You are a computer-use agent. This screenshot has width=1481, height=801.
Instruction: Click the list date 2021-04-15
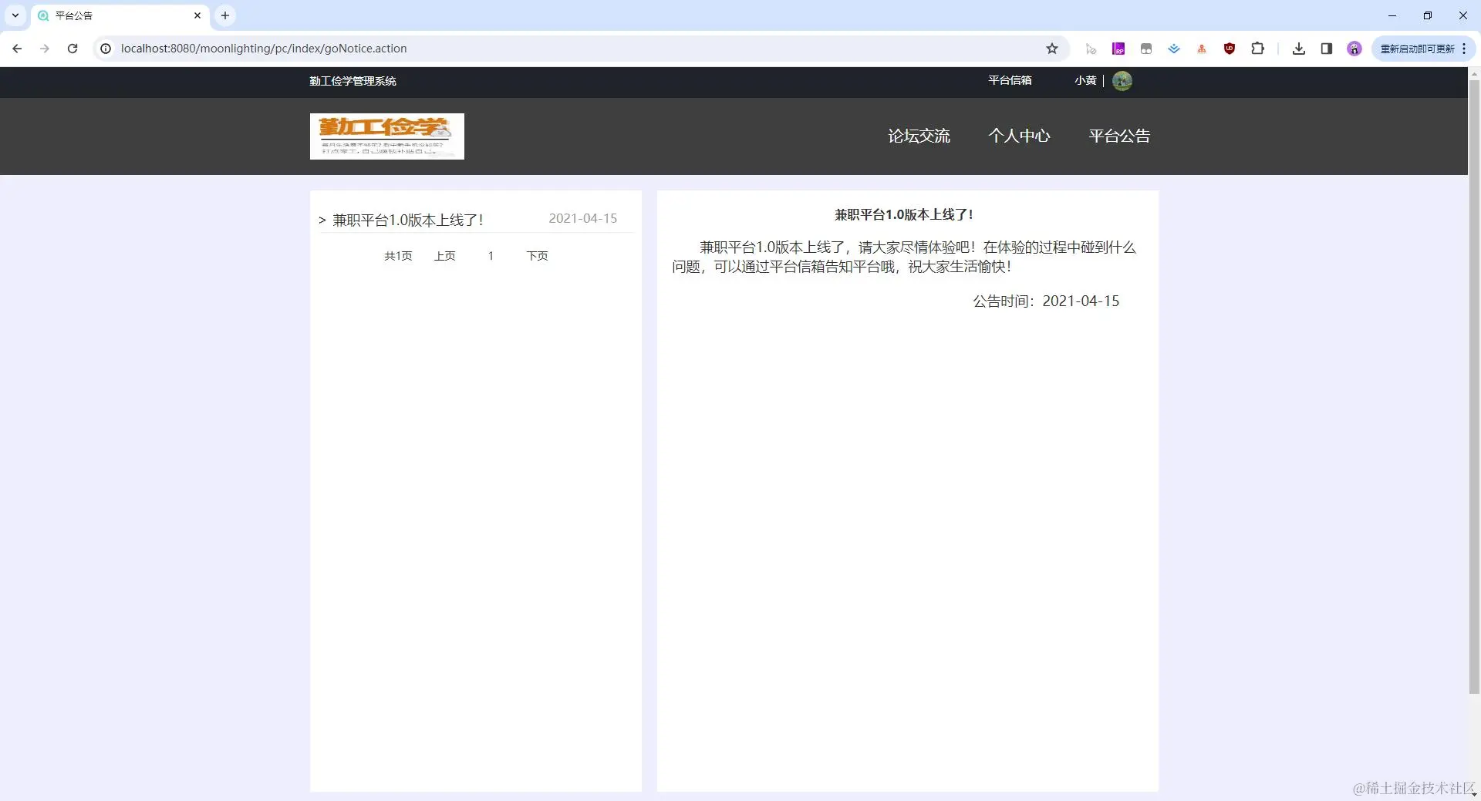(x=583, y=218)
